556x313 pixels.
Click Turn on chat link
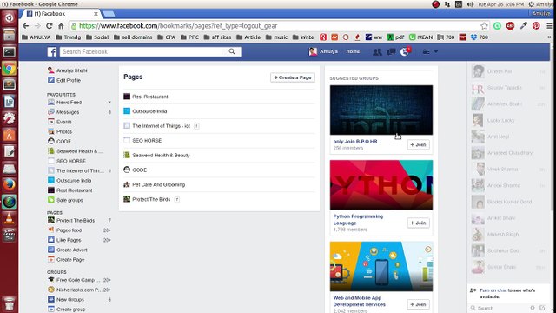(493, 290)
